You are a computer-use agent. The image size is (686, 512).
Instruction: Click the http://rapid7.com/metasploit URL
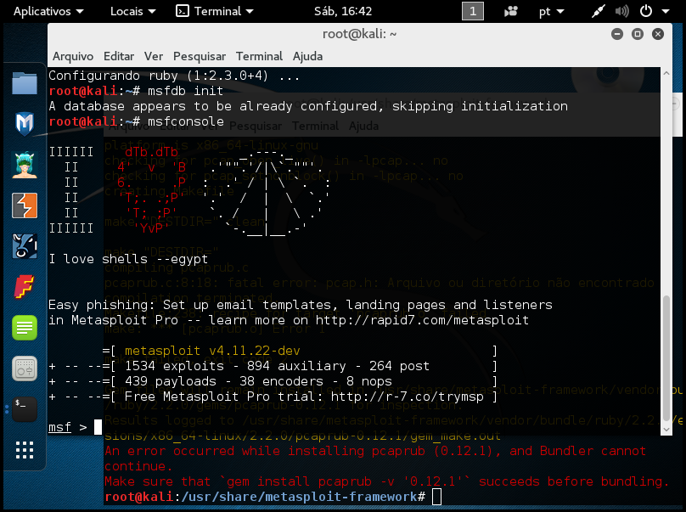pyautogui.click(x=422, y=320)
